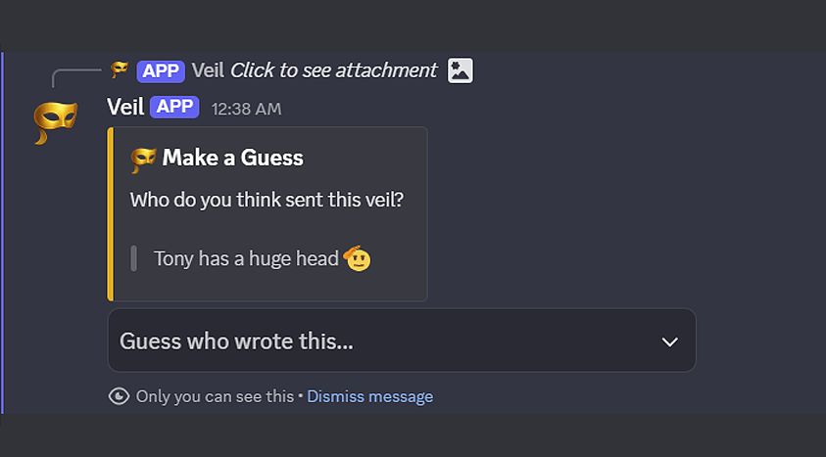Viewport: 826px width, 457px height.
Task: Click the 12:38 AM timestamp
Action: (x=246, y=109)
